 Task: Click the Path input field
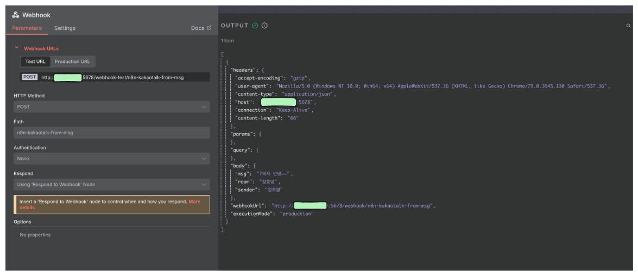tap(111, 133)
